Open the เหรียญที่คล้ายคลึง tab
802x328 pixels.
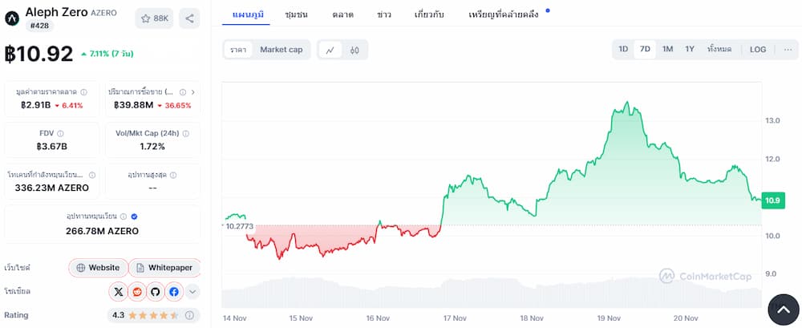pos(504,14)
